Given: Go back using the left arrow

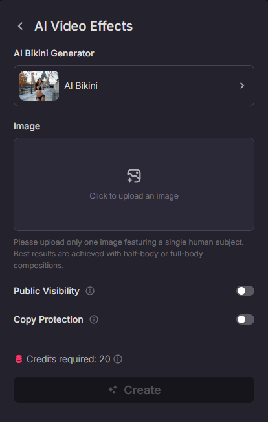Looking at the screenshot, I should coord(20,26).
